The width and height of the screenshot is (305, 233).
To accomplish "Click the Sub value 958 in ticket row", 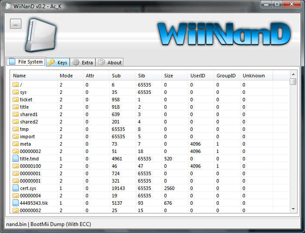I will pyautogui.click(x=115, y=100).
